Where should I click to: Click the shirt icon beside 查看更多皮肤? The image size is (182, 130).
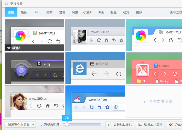(146, 101)
